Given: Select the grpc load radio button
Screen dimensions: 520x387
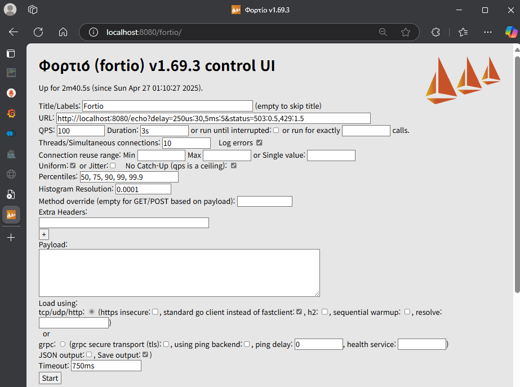Looking at the screenshot, I should [x=63, y=344].
